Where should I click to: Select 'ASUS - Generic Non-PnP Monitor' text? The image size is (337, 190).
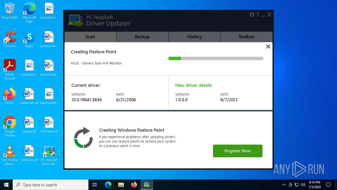coord(96,63)
